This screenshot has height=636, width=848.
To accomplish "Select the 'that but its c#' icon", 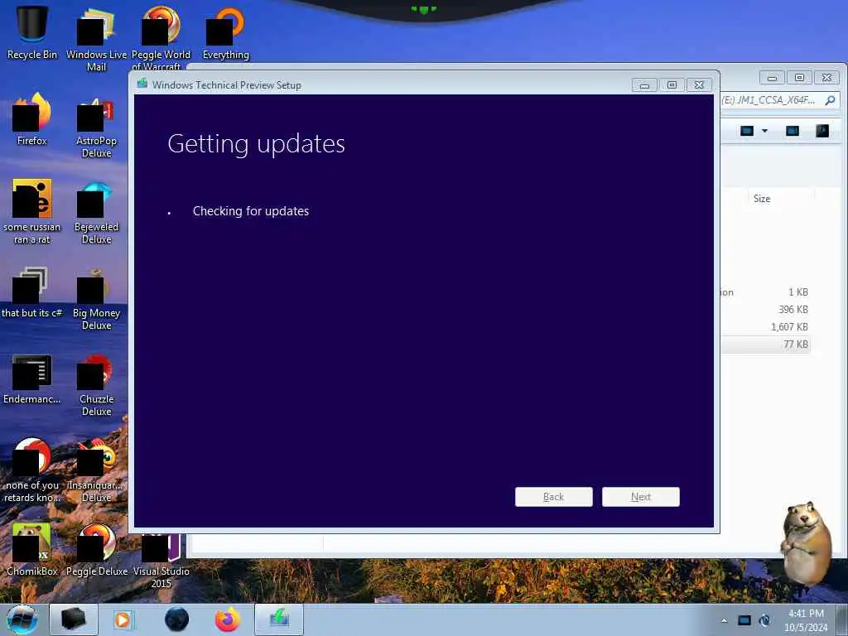I will (32, 292).
